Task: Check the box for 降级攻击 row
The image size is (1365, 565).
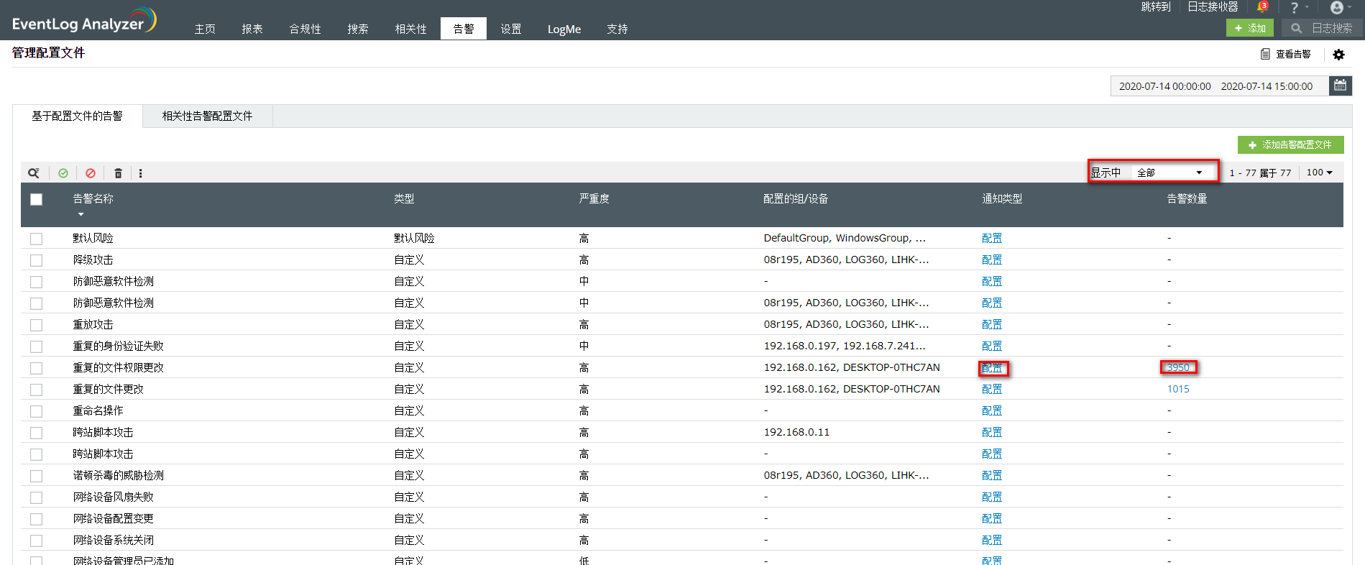Action: tap(37, 260)
